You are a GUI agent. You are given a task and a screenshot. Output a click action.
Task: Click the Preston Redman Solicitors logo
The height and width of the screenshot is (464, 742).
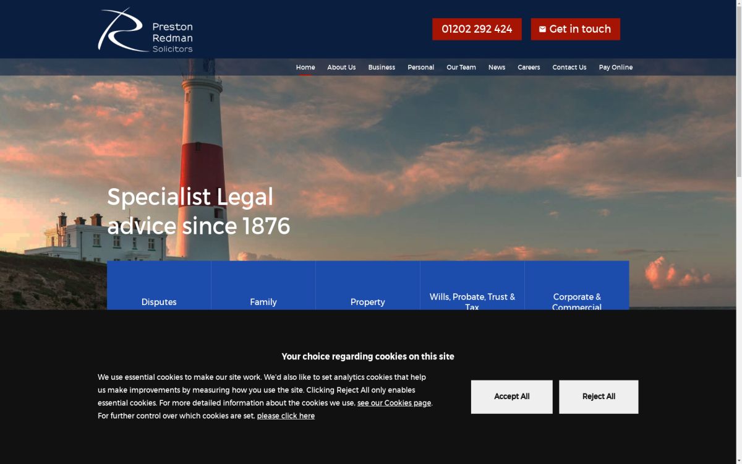pyautogui.click(x=145, y=30)
